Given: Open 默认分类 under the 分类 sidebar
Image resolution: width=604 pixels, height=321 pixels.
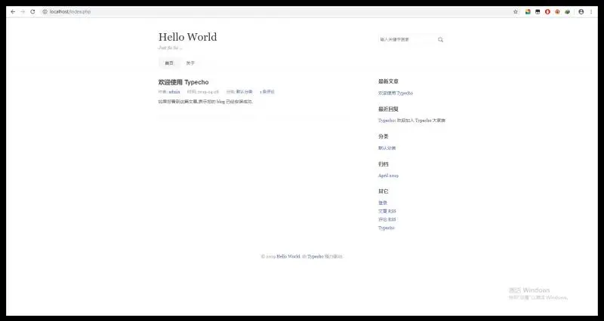Looking at the screenshot, I should 387,148.
